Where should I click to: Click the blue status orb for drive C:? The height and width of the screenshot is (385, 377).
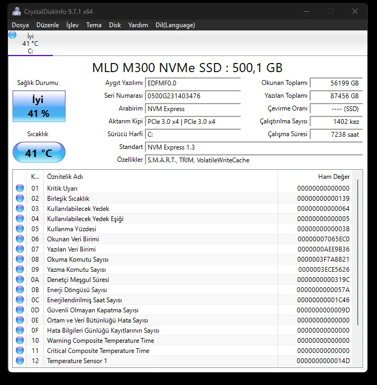click(12, 35)
